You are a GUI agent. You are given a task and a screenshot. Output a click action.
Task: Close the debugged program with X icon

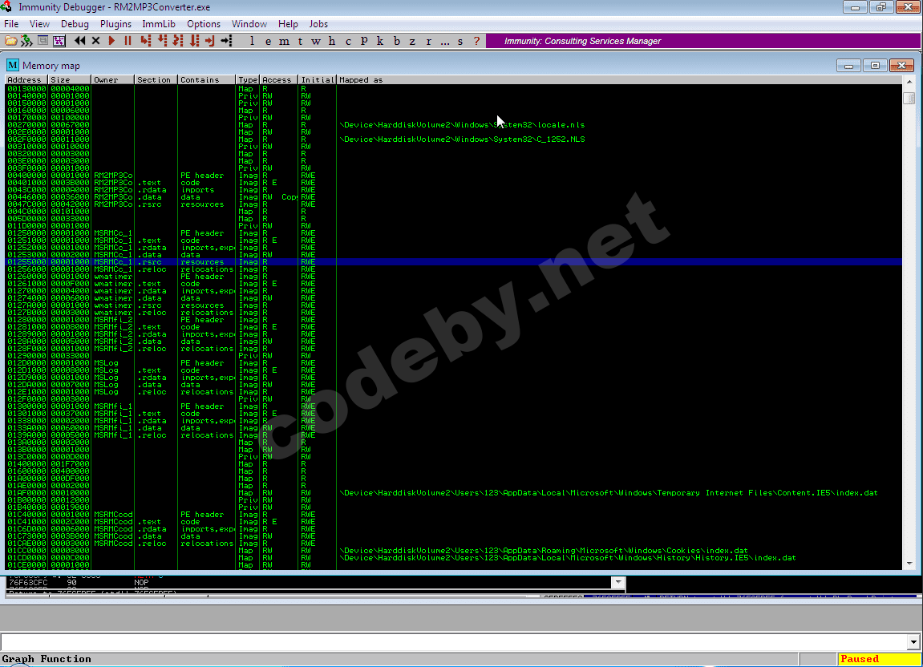pyautogui.click(x=96, y=41)
